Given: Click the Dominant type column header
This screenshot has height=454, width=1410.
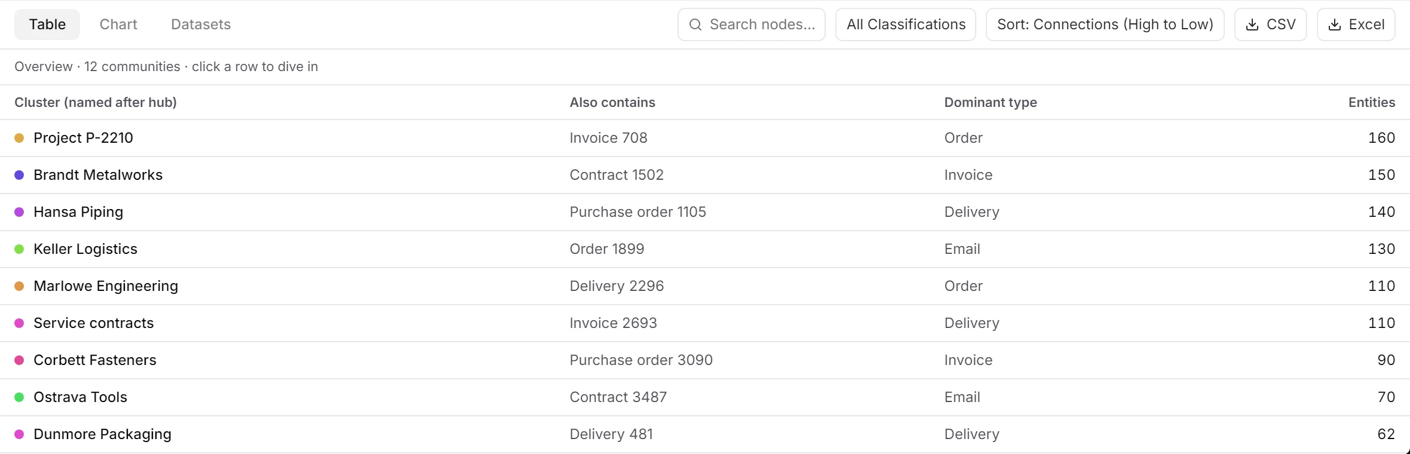Looking at the screenshot, I should click(991, 102).
